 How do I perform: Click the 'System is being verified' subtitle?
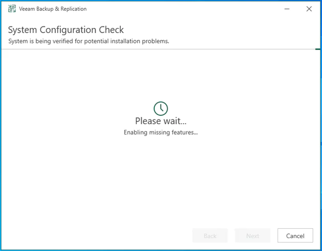(88, 41)
